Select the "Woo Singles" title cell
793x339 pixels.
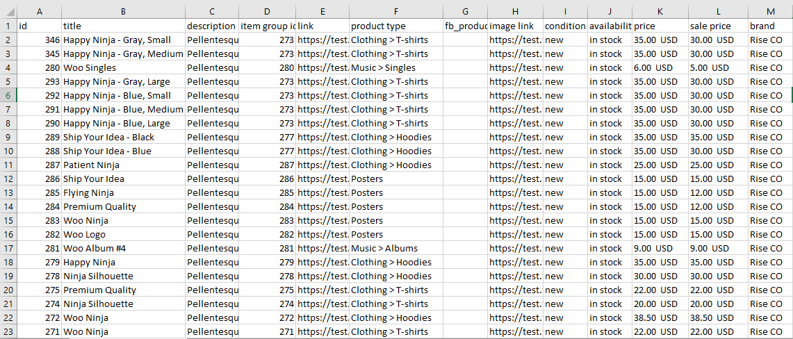(123, 67)
